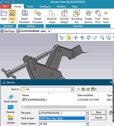Click the 2/15/2020 12:17 PM date cell

pos(88,100)
